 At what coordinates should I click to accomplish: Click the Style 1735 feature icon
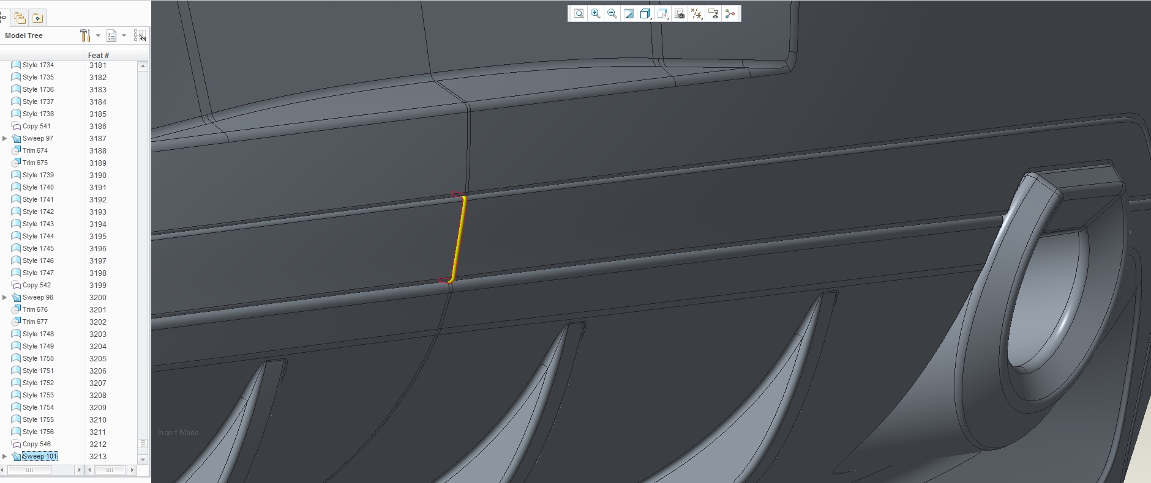(x=16, y=77)
